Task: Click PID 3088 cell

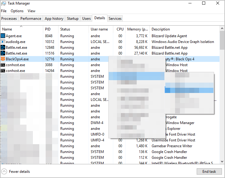Action: point(49,65)
